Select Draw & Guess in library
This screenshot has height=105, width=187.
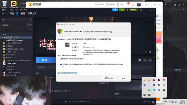16,64
